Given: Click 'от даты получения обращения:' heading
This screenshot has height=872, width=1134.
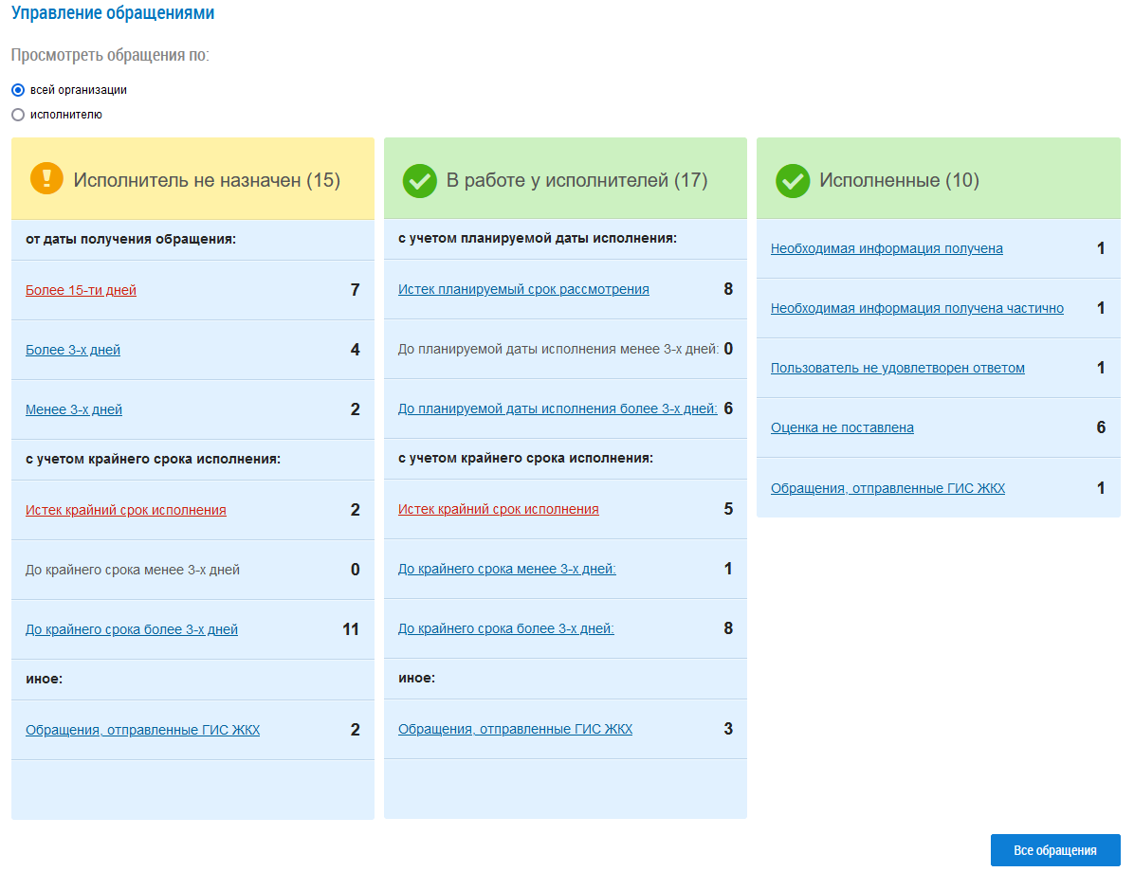Looking at the screenshot, I should pos(131,240).
